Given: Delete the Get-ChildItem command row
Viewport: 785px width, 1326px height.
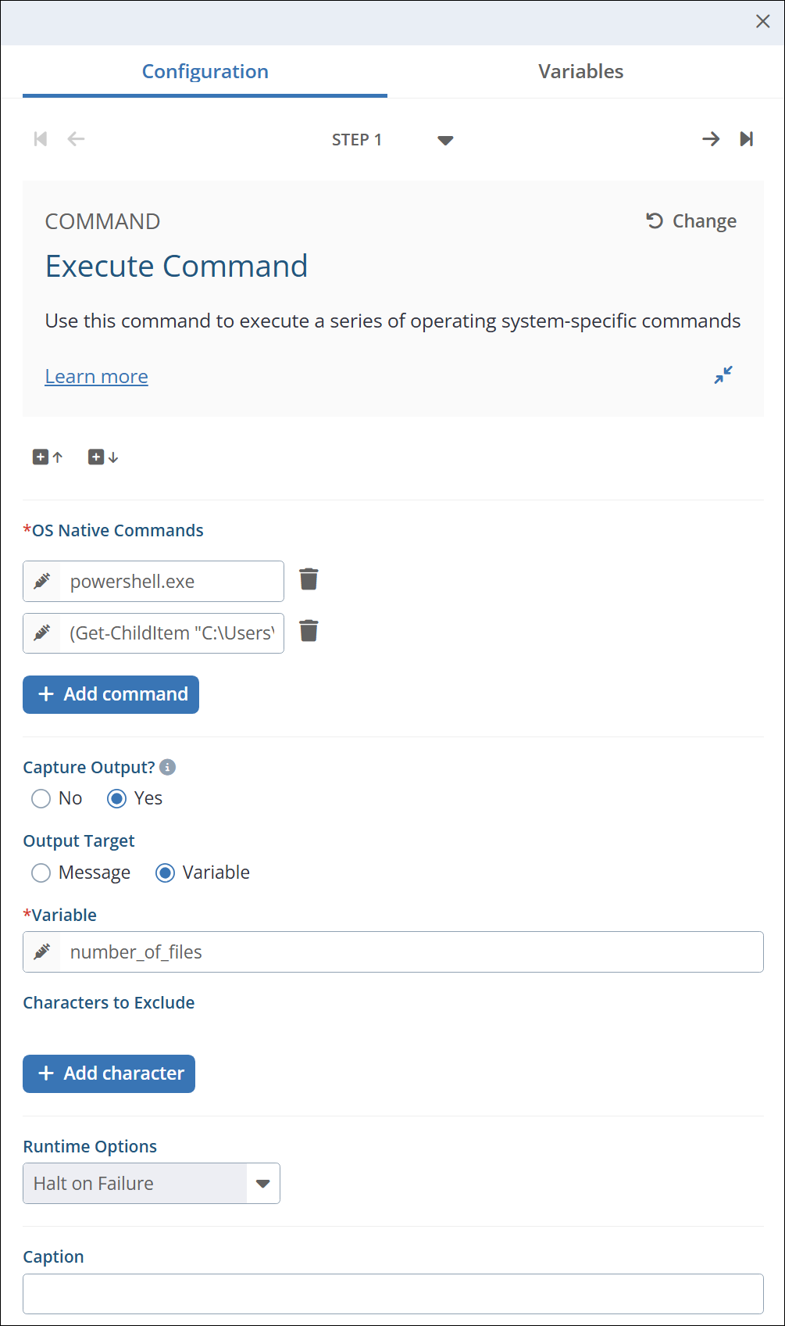Looking at the screenshot, I should coord(309,631).
